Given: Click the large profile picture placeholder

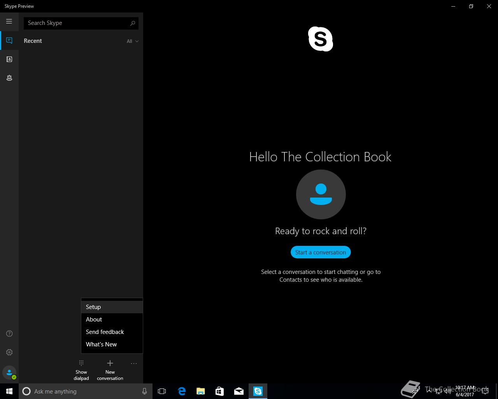Looking at the screenshot, I should (x=321, y=194).
